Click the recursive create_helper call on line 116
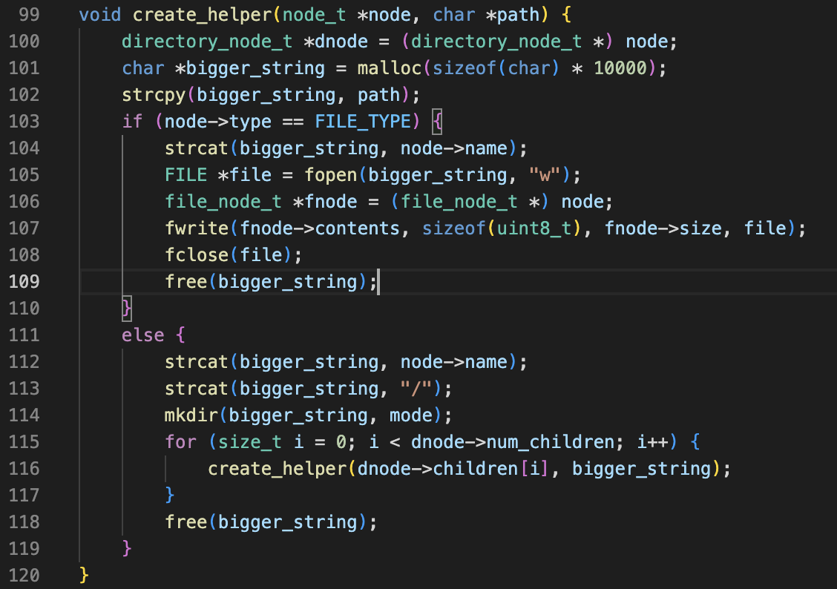Image resolution: width=837 pixels, height=589 pixels. pyautogui.click(x=278, y=469)
